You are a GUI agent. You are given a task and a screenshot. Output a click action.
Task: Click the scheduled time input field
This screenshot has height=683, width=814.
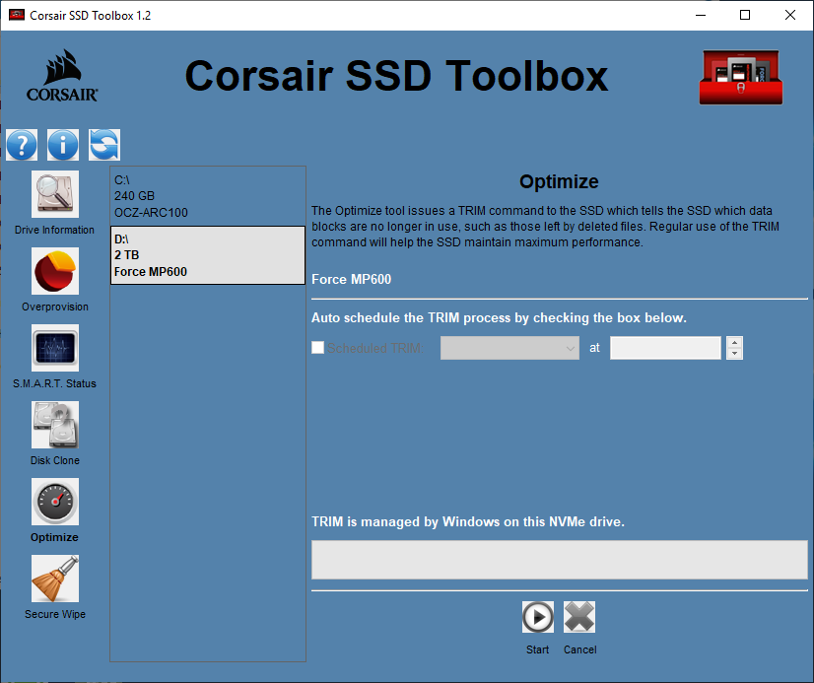click(x=665, y=348)
